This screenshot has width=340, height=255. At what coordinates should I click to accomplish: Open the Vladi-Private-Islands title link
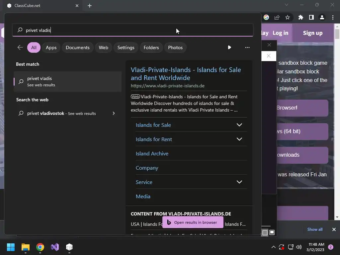point(186,74)
